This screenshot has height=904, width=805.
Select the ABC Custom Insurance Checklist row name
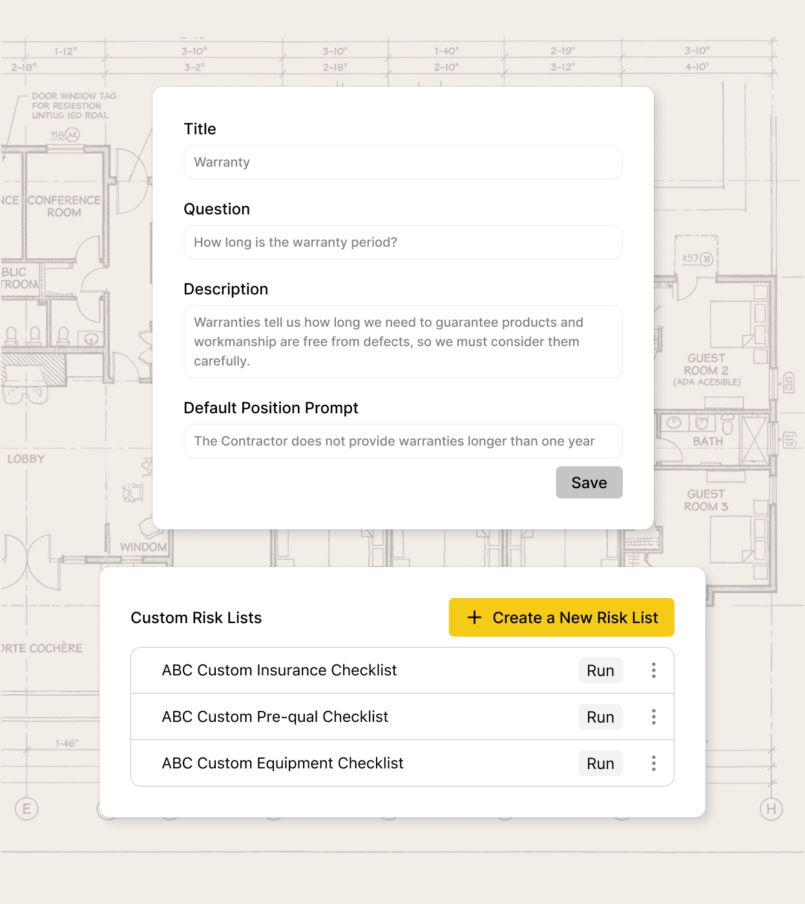point(279,670)
